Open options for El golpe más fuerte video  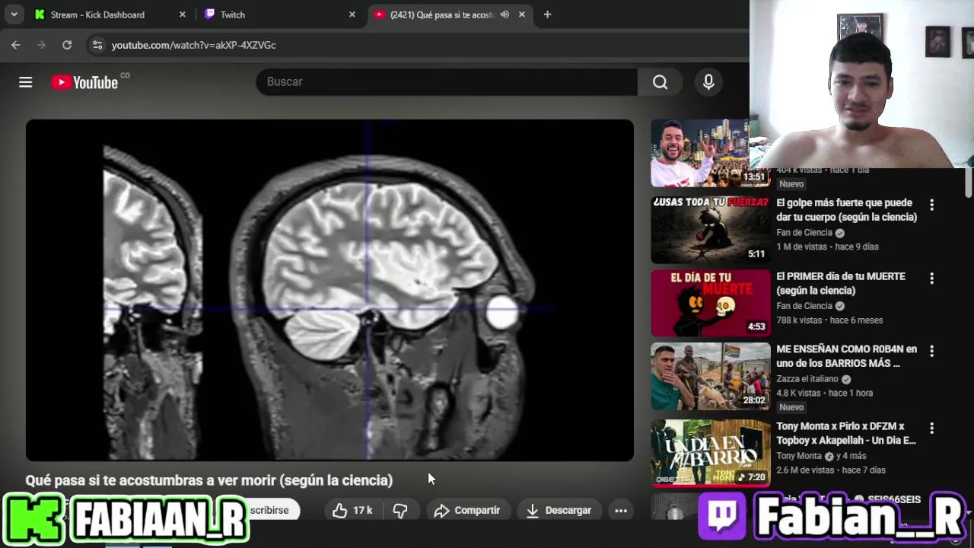(x=931, y=205)
